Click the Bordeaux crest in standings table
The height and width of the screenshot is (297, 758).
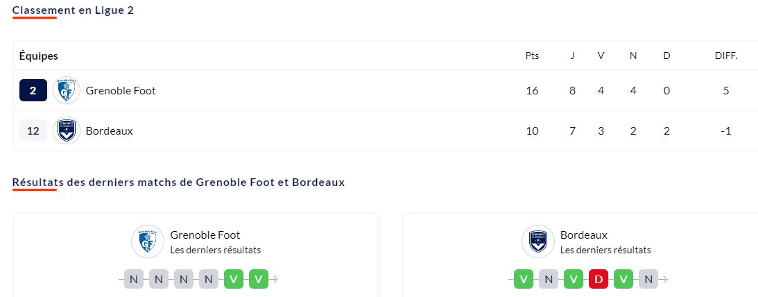[x=67, y=130]
